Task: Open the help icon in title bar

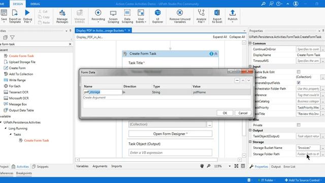Action: [x=278, y=4]
